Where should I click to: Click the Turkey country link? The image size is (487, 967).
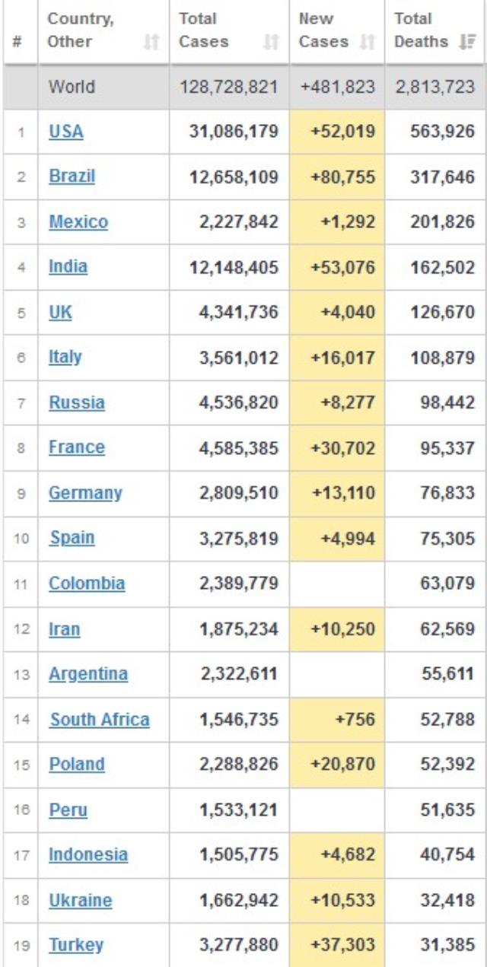coord(76,946)
